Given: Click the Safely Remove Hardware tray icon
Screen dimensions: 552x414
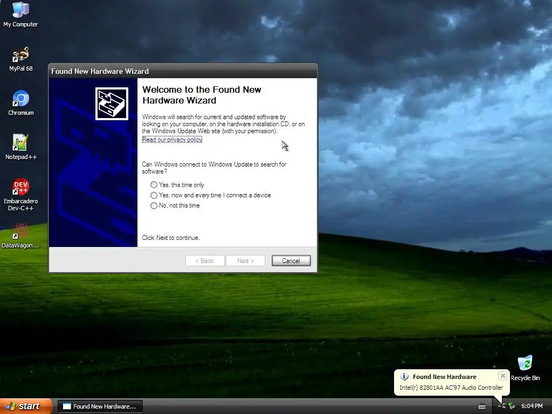Looking at the screenshot, I should [x=512, y=406].
